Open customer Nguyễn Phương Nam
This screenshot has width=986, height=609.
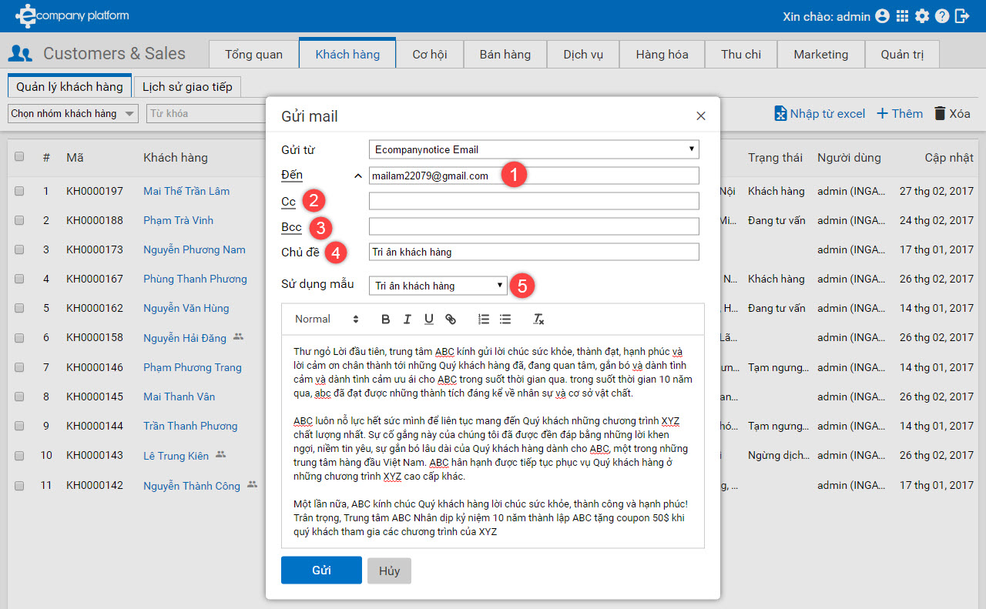[x=194, y=249]
